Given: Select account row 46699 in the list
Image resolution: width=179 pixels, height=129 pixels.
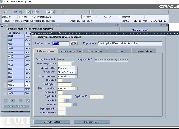Looking at the screenshot, I should 16,85.
